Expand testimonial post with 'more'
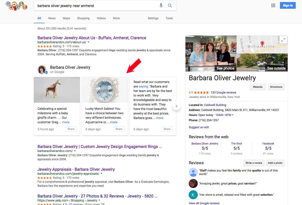 [160, 118]
